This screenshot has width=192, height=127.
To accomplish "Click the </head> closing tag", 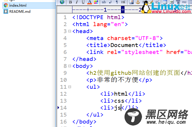I will point(84,59).
